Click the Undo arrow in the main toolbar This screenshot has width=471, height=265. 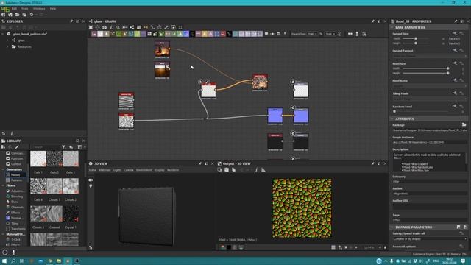[x=32, y=15]
